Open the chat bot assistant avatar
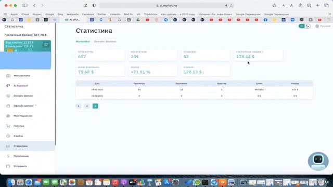The height and width of the screenshot is (187, 333). coord(318,161)
